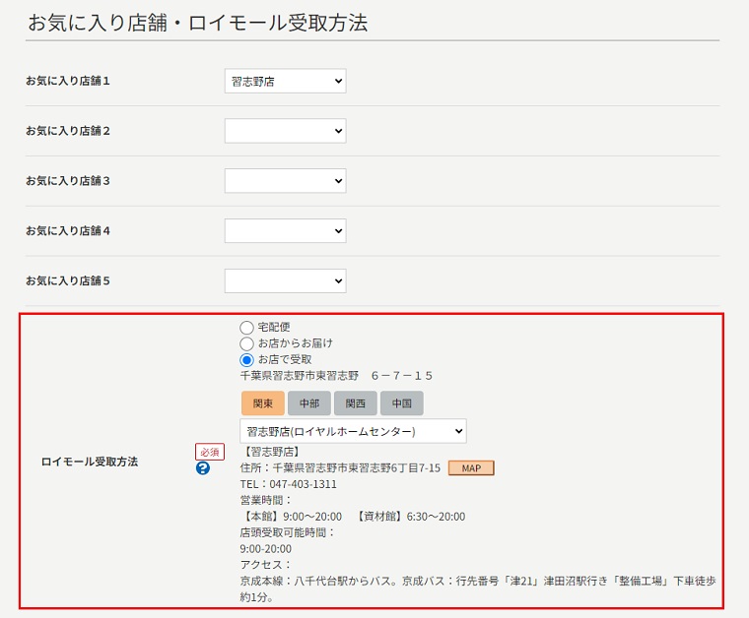Switch to the 関東 region tab

[x=262, y=403]
